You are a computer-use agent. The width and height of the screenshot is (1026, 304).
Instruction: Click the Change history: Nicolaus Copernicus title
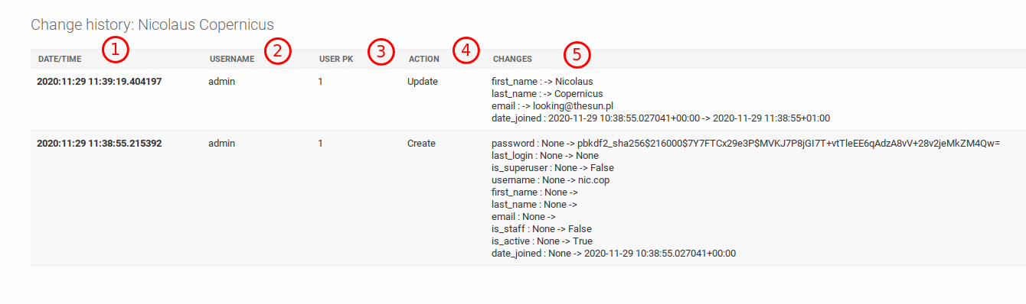pyautogui.click(x=152, y=24)
